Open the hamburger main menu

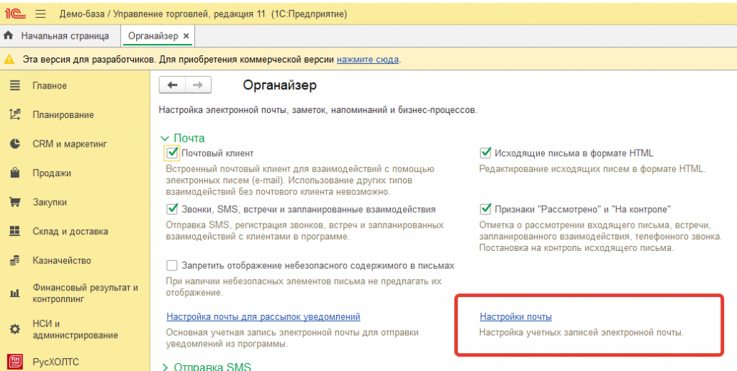(x=41, y=14)
